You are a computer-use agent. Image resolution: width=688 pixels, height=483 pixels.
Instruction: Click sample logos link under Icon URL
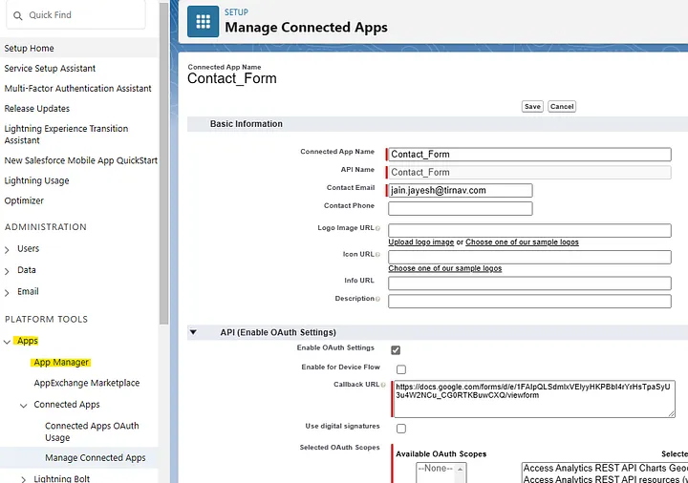point(444,268)
